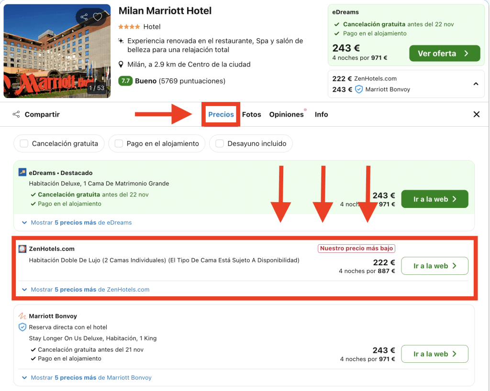Click the eDreams logo icon
Screen dimensions: 490x391
(22, 173)
